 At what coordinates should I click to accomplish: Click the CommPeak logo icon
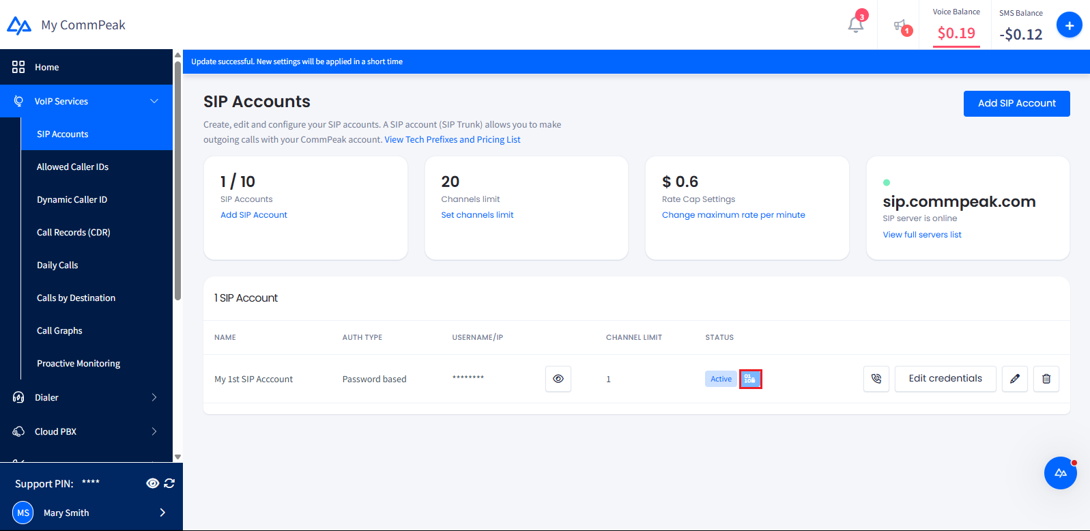pos(19,25)
